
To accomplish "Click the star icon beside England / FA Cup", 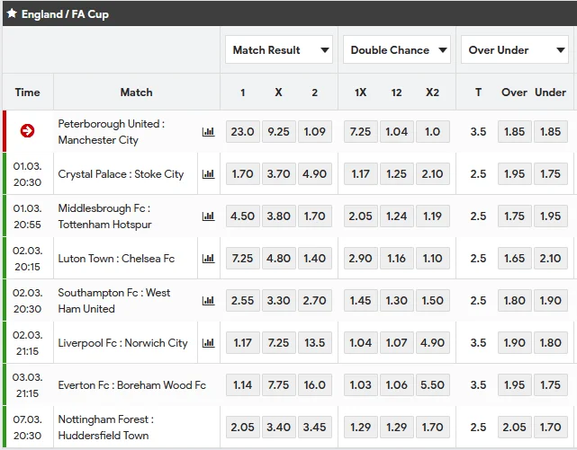I will point(12,14).
